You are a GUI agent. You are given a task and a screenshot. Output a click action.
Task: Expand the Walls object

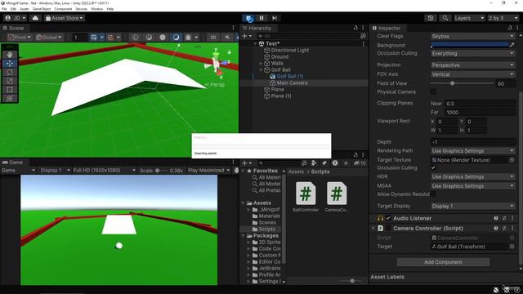coord(261,64)
